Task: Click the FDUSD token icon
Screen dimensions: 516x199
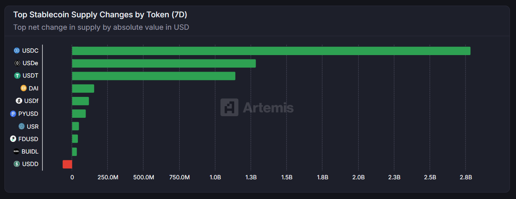Action: (x=13, y=139)
